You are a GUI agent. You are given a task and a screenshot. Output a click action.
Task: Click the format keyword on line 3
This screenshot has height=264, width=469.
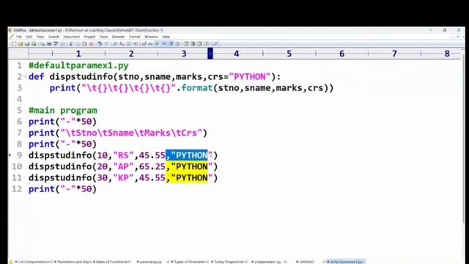tap(196, 88)
